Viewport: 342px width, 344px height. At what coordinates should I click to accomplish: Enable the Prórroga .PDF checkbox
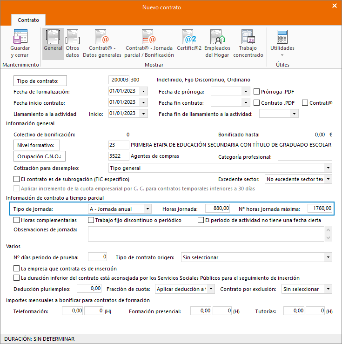click(x=257, y=91)
